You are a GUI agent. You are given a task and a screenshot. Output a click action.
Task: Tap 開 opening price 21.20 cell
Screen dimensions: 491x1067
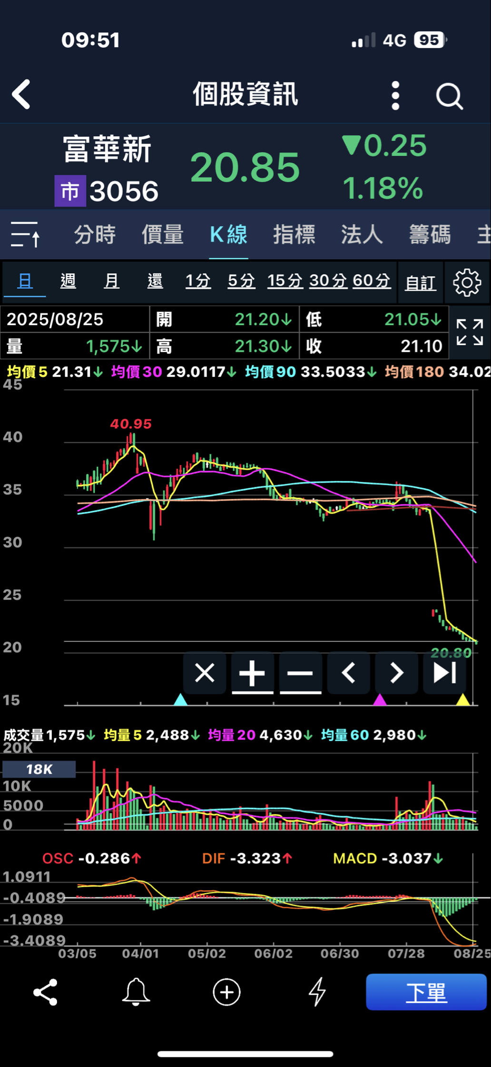click(225, 319)
